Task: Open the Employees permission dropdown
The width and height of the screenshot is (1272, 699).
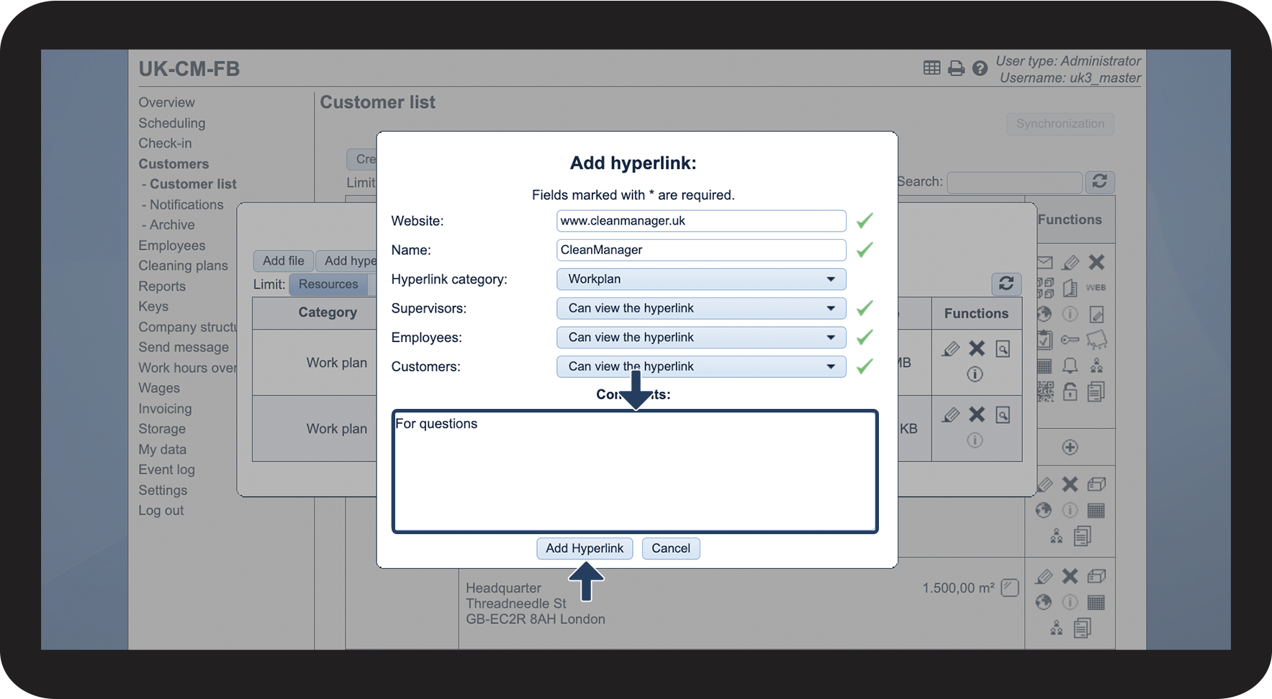Action: [x=701, y=338]
